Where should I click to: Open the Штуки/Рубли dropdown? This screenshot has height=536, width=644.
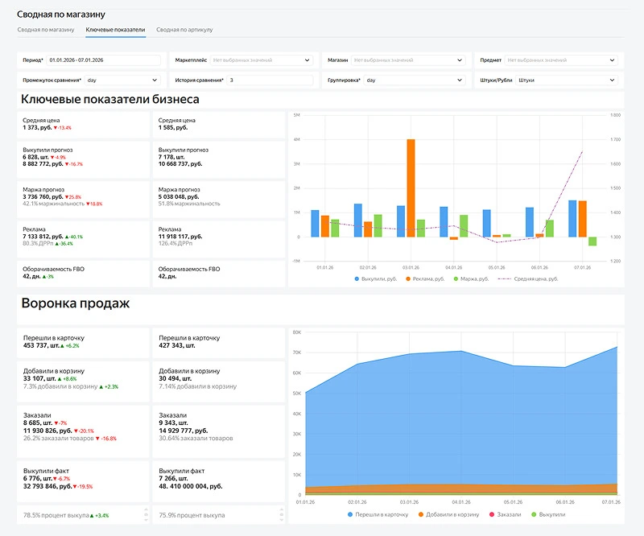click(x=567, y=80)
